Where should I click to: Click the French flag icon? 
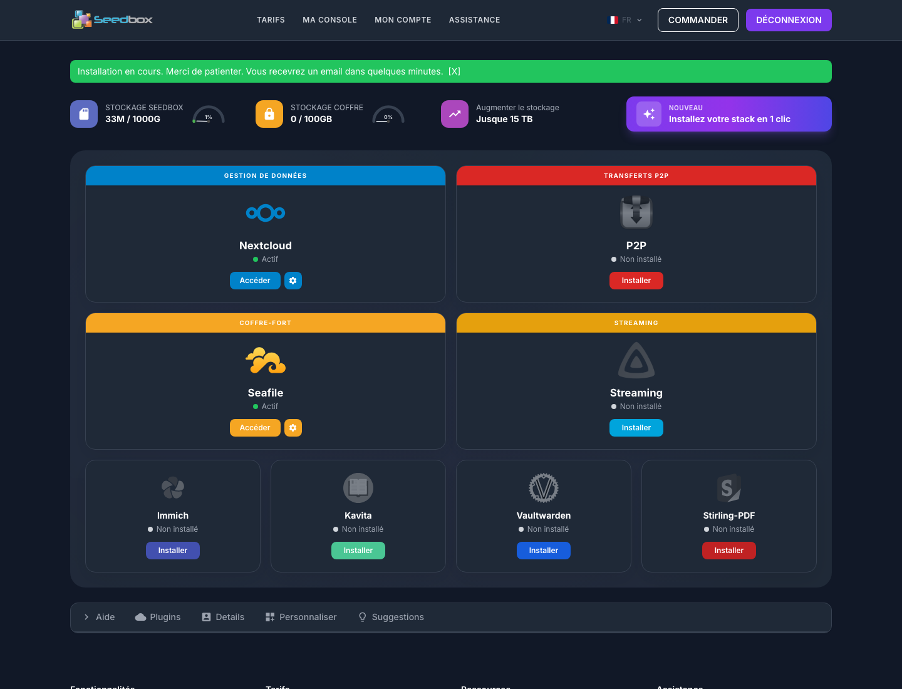point(614,20)
